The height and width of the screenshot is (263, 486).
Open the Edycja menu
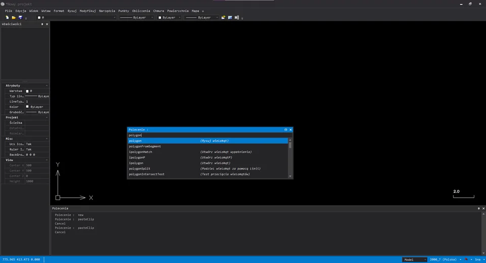pyautogui.click(x=21, y=11)
